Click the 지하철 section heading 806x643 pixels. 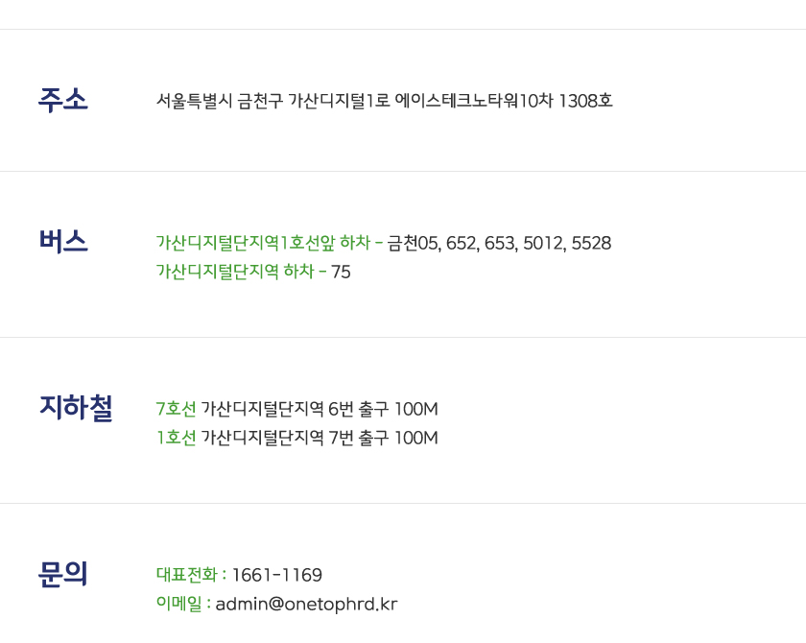tap(76, 408)
